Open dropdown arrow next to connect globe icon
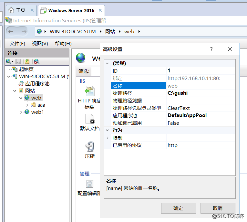 click(13, 61)
